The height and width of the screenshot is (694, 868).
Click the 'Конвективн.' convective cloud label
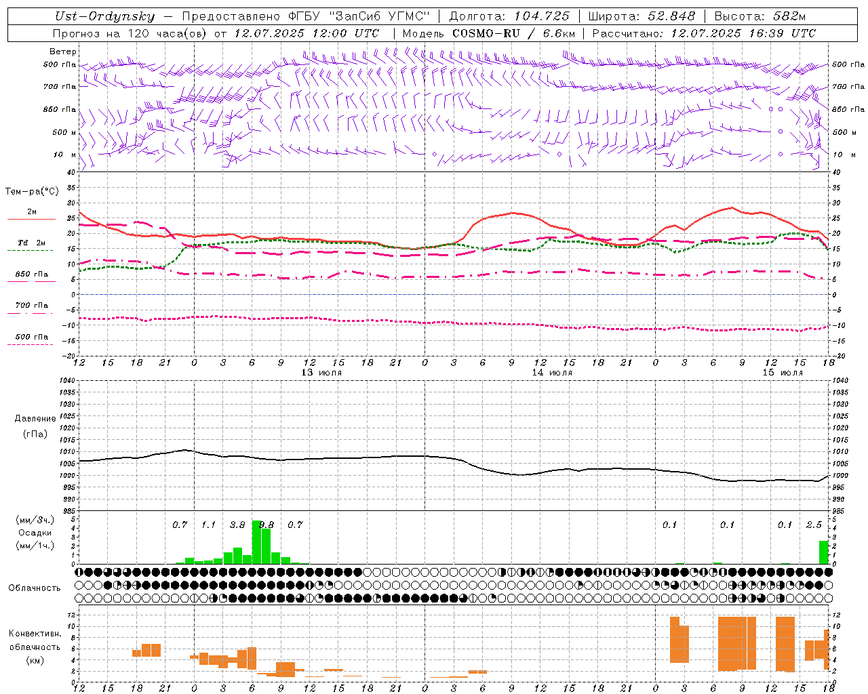(35, 634)
